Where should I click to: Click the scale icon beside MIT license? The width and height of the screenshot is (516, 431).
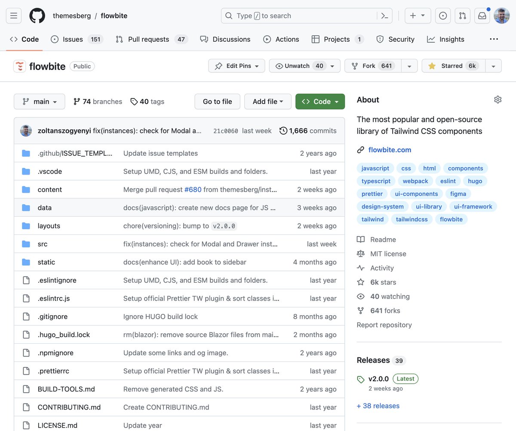(x=361, y=254)
